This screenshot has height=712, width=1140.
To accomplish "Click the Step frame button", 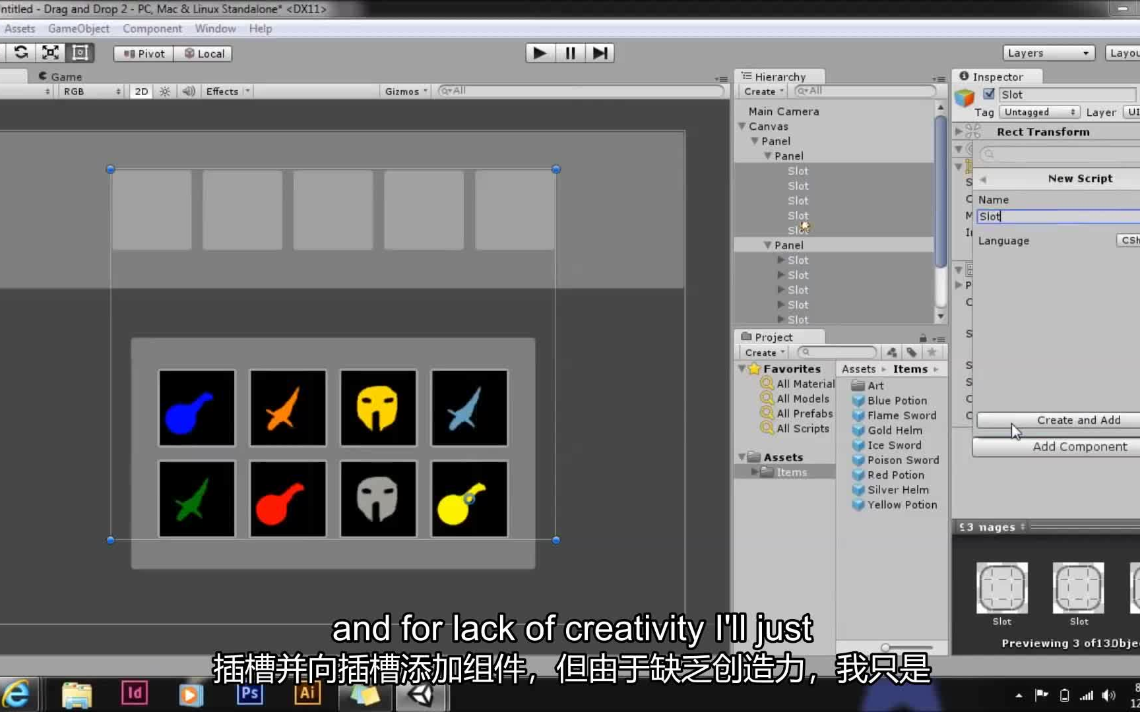I will 600,53.
